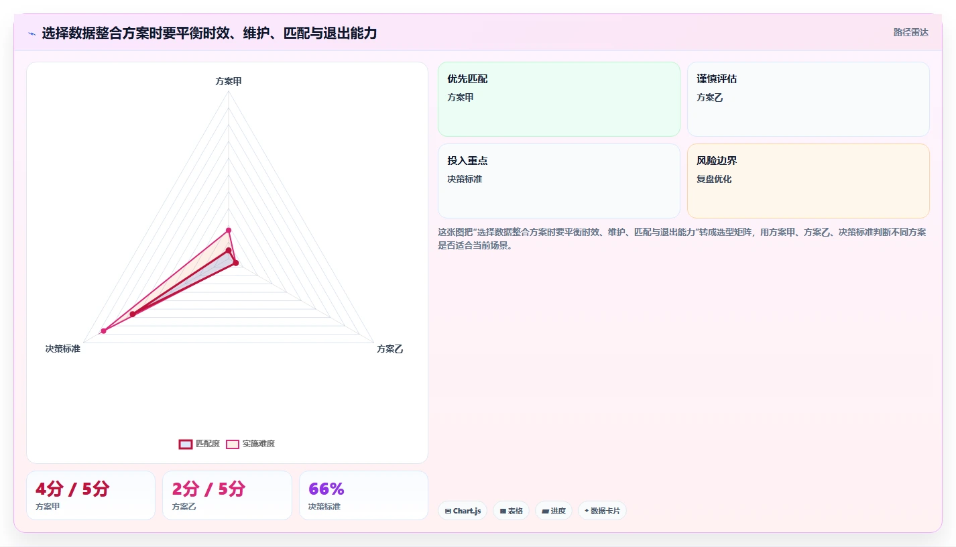Open the 优先匹配 card
Image resolution: width=956 pixels, height=547 pixels.
(x=559, y=99)
